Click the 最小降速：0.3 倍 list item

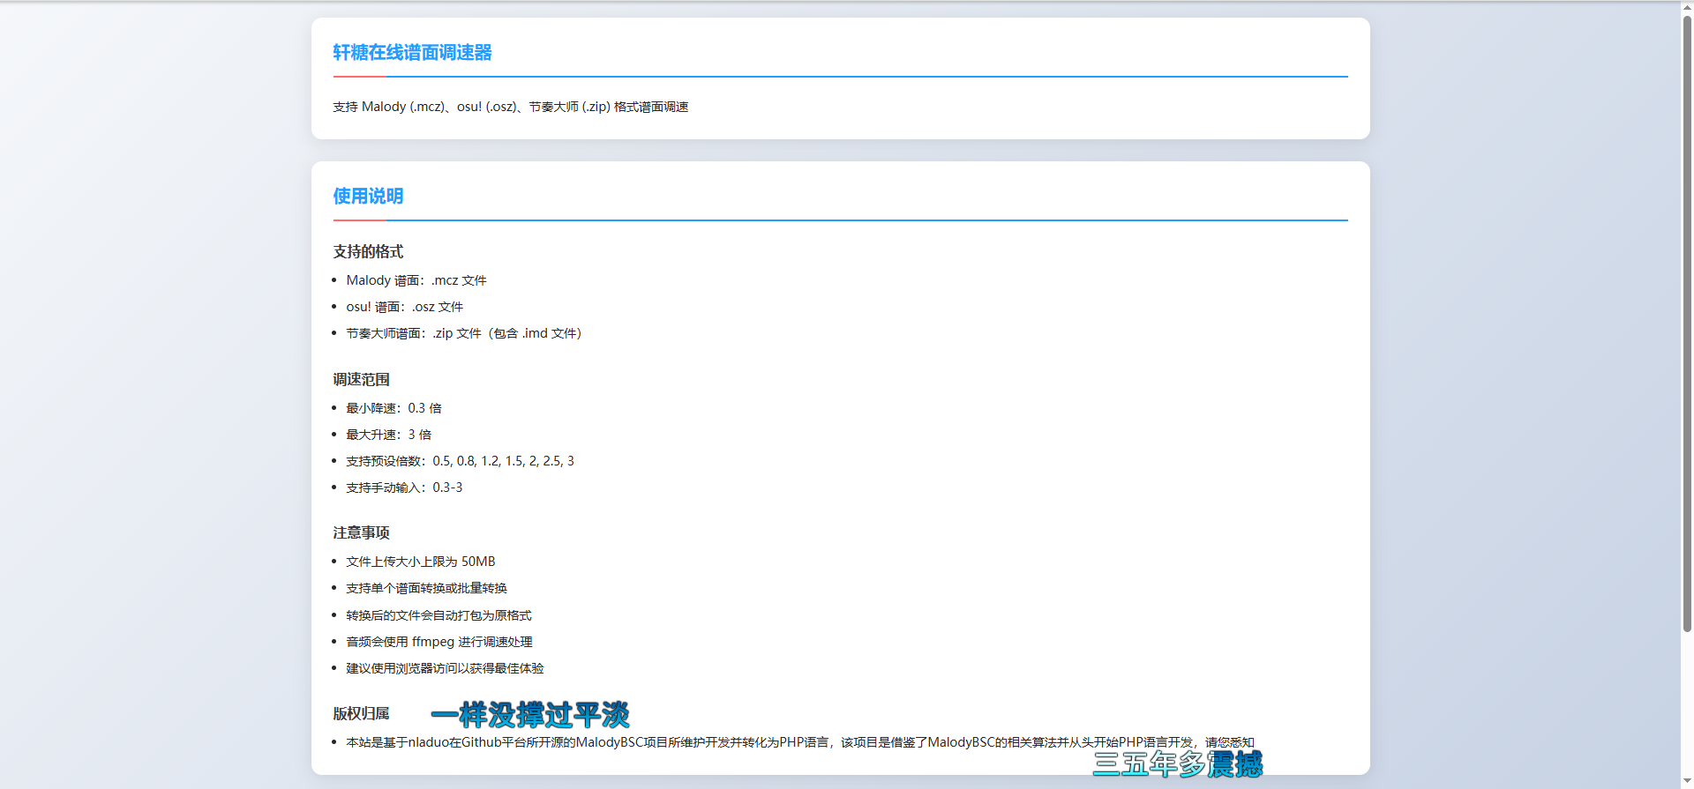(x=394, y=408)
